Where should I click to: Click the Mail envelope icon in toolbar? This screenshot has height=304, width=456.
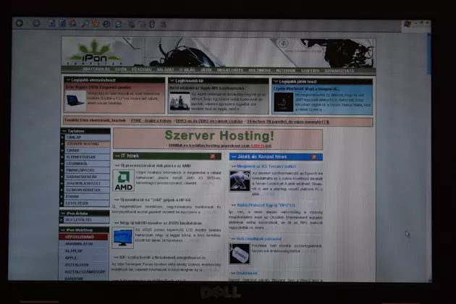click(119, 24)
